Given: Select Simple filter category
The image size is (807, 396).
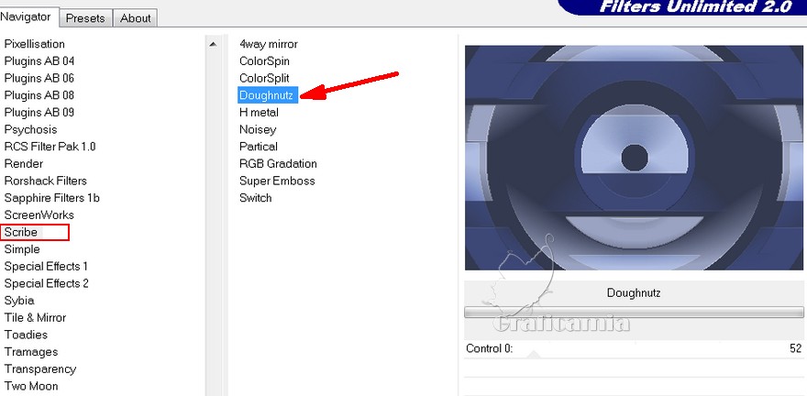Looking at the screenshot, I should [22, 249].
